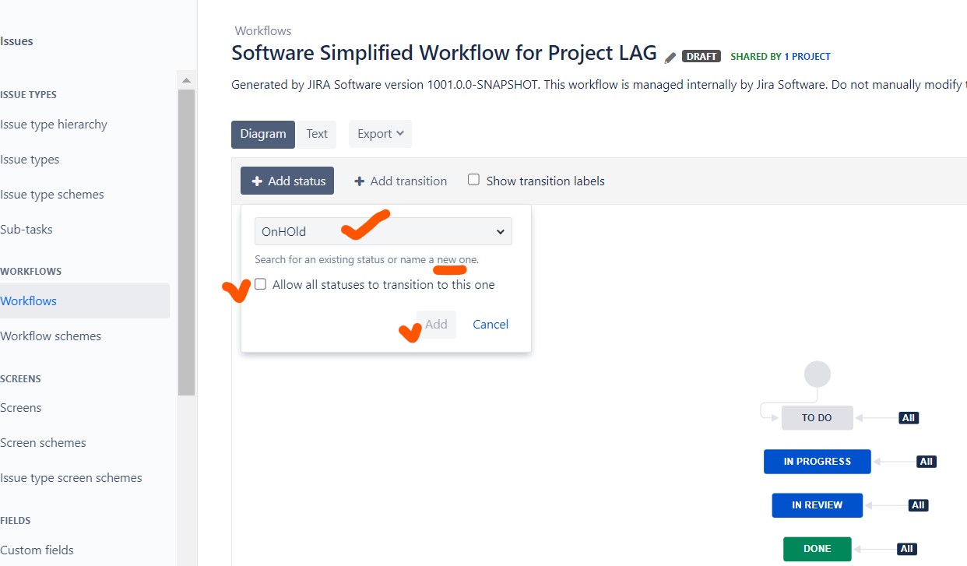
Task: Click Cancel in the add status popup
Action: point(491,324)
